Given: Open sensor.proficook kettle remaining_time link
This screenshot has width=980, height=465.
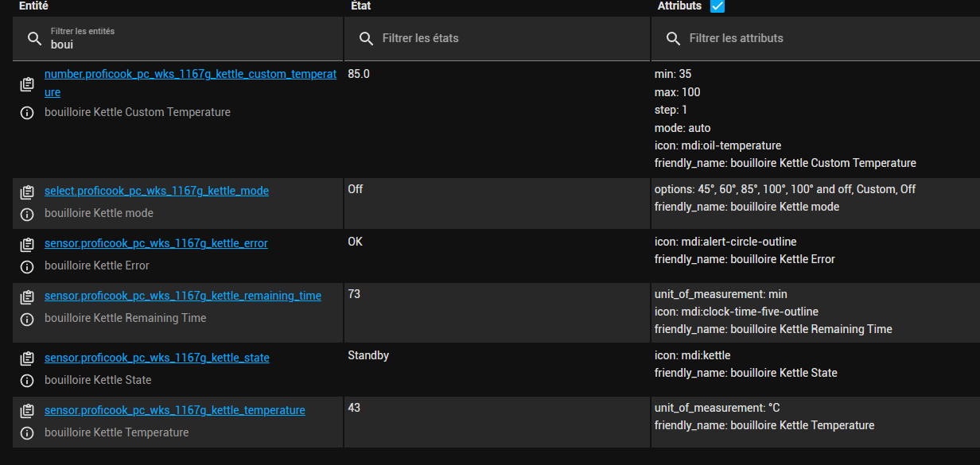Looking at the screenshot, I should click(x=183, y=296).
